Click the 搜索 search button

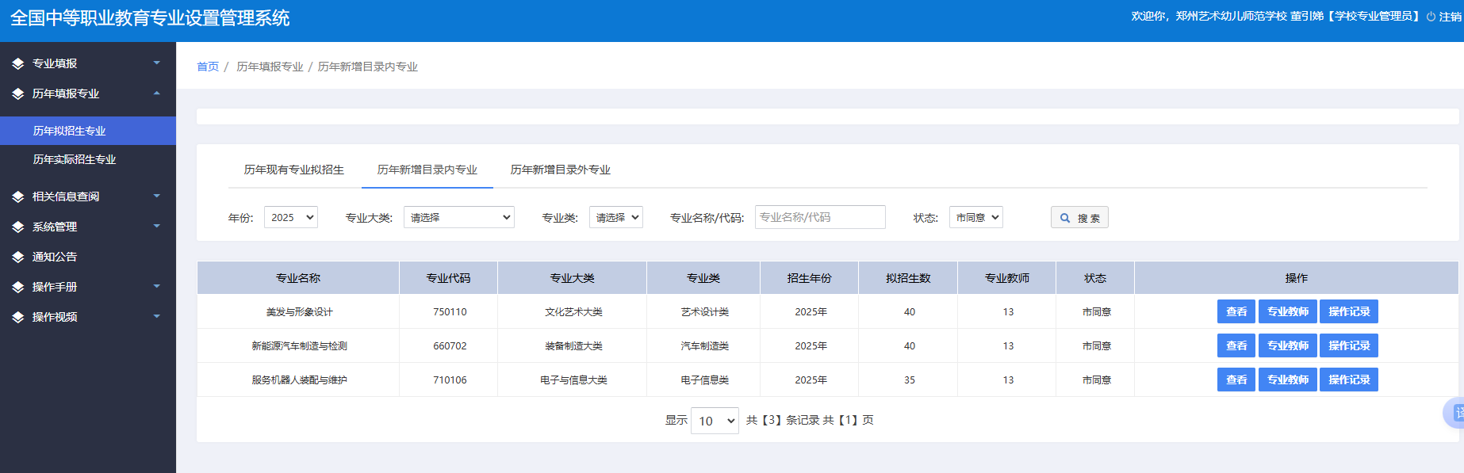tap(1079, 218)
